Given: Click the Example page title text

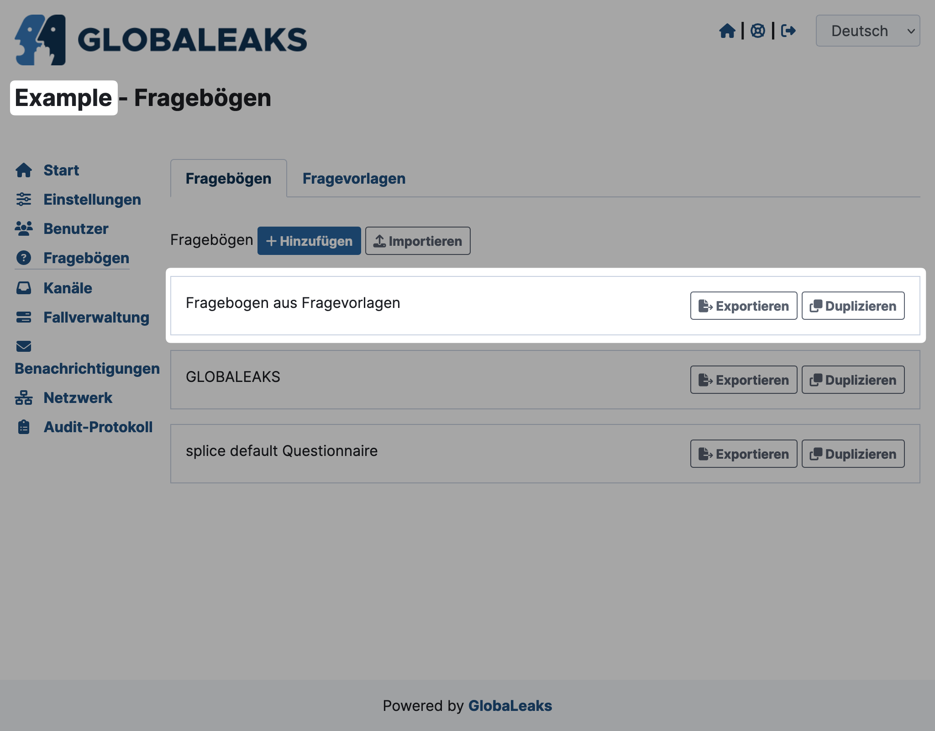Looking at the screenshot, I should [x=63, y=98].
